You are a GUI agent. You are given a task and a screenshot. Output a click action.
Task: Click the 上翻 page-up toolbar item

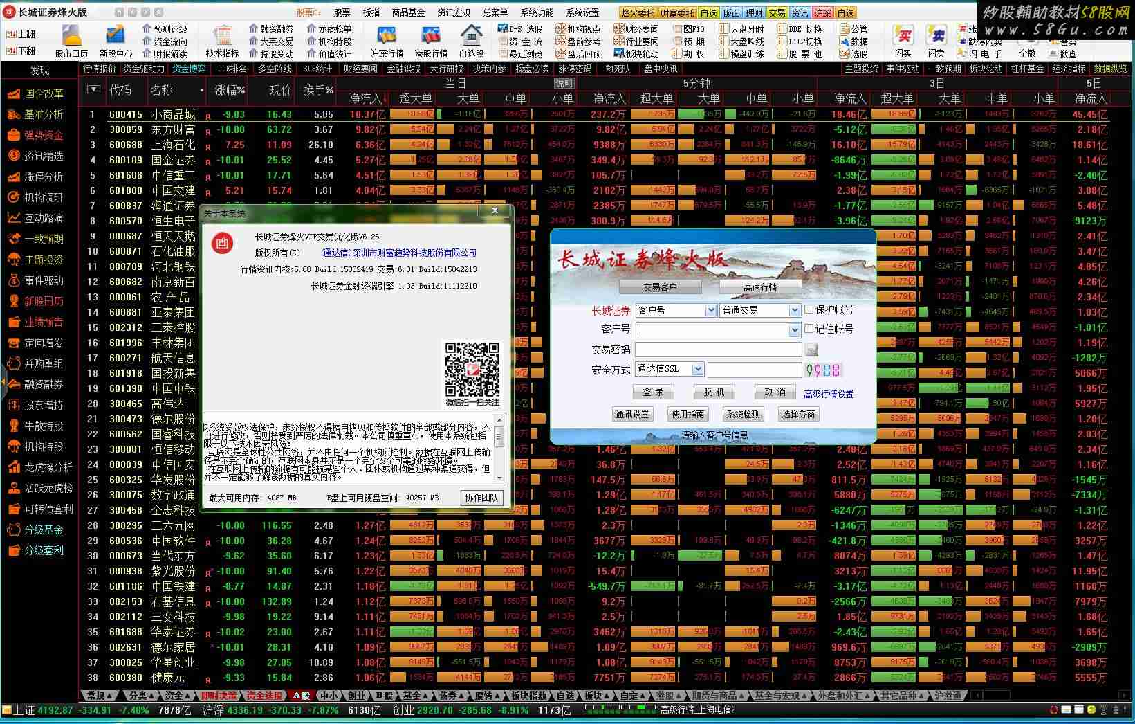click(x=21, y=34)
